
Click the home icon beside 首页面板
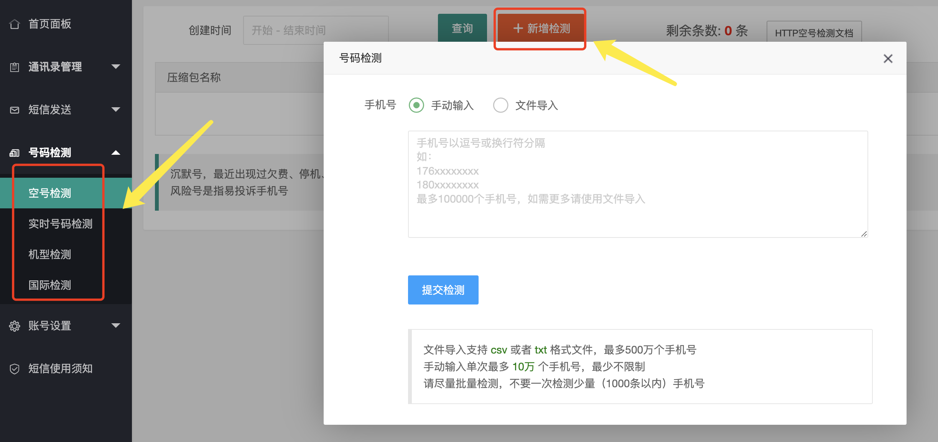[15, 24]
